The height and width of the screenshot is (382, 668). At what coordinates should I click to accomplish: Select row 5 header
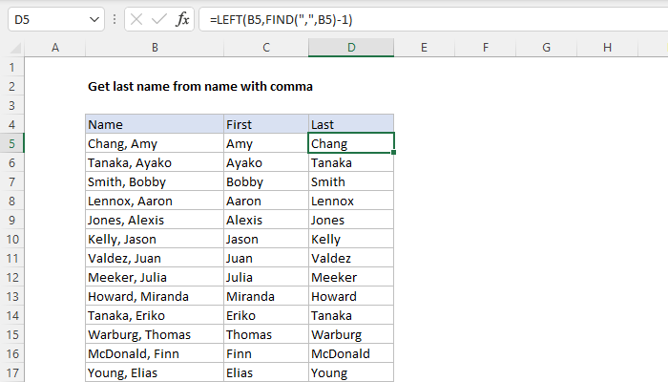[x=12, y=143]
